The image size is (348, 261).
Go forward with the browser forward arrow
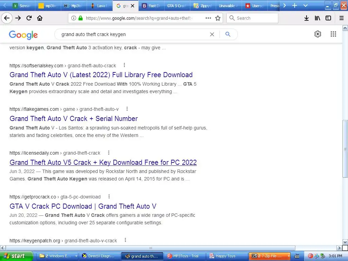(18, 18)
